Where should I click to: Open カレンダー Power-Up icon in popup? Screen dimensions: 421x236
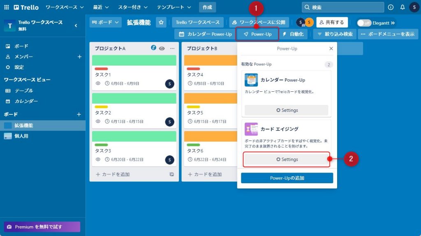pos(251,80)
